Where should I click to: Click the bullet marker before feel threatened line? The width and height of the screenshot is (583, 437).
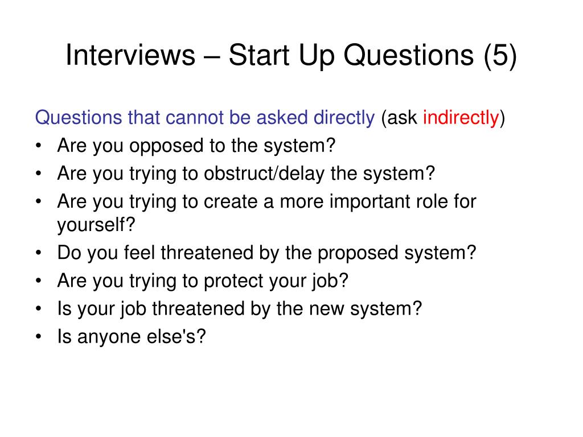pos(38,253)
